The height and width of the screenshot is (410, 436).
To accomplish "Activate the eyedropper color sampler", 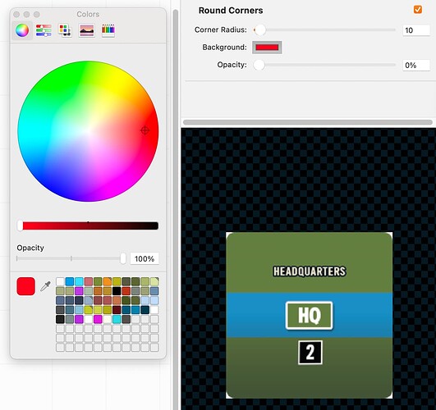I will tap(45, 286).
